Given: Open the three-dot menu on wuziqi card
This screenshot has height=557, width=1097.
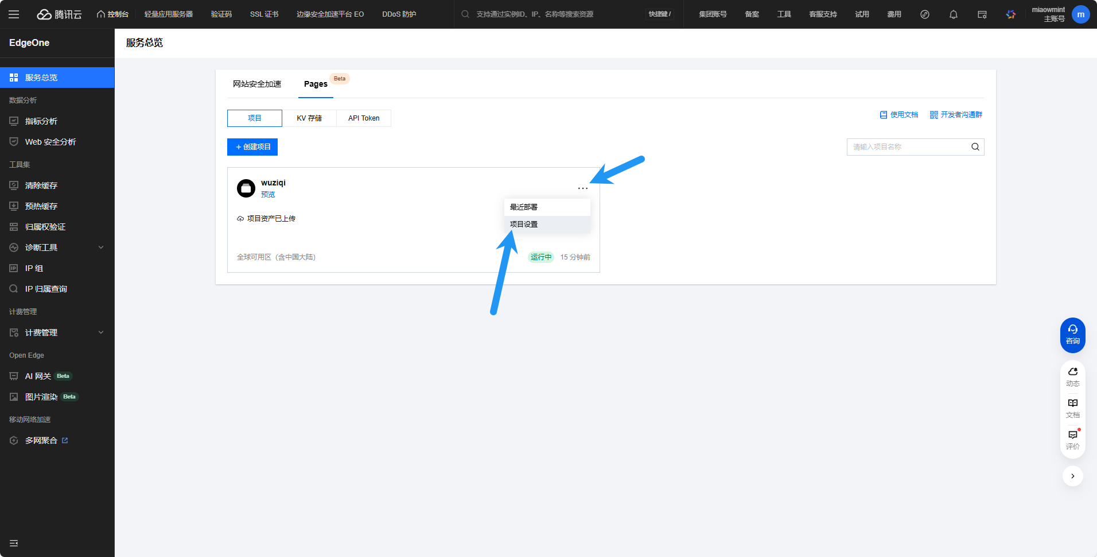Looking at the screenshot, I should pyautogui.click(x=582, y=188).
